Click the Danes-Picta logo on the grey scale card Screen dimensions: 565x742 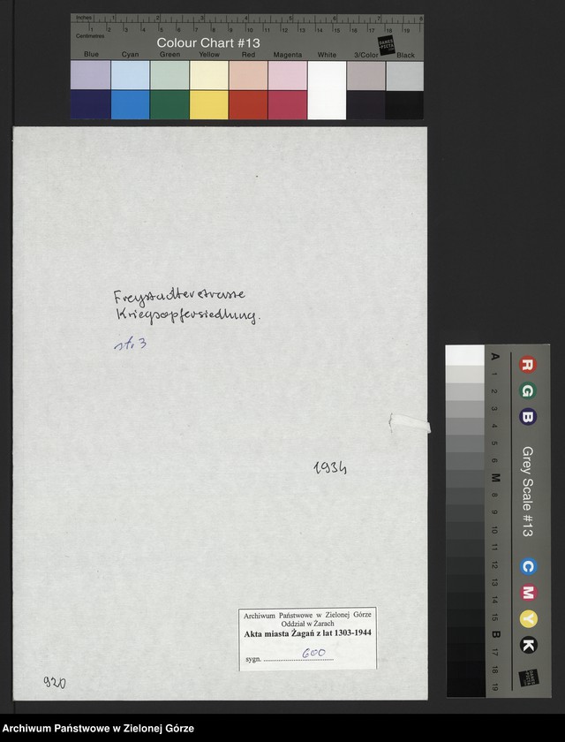(x=529, y=678)
